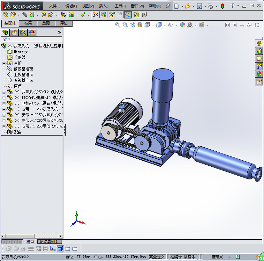Click the Zoom to Area icon
This screenshot has width=264, height=261.
[125, 25]
